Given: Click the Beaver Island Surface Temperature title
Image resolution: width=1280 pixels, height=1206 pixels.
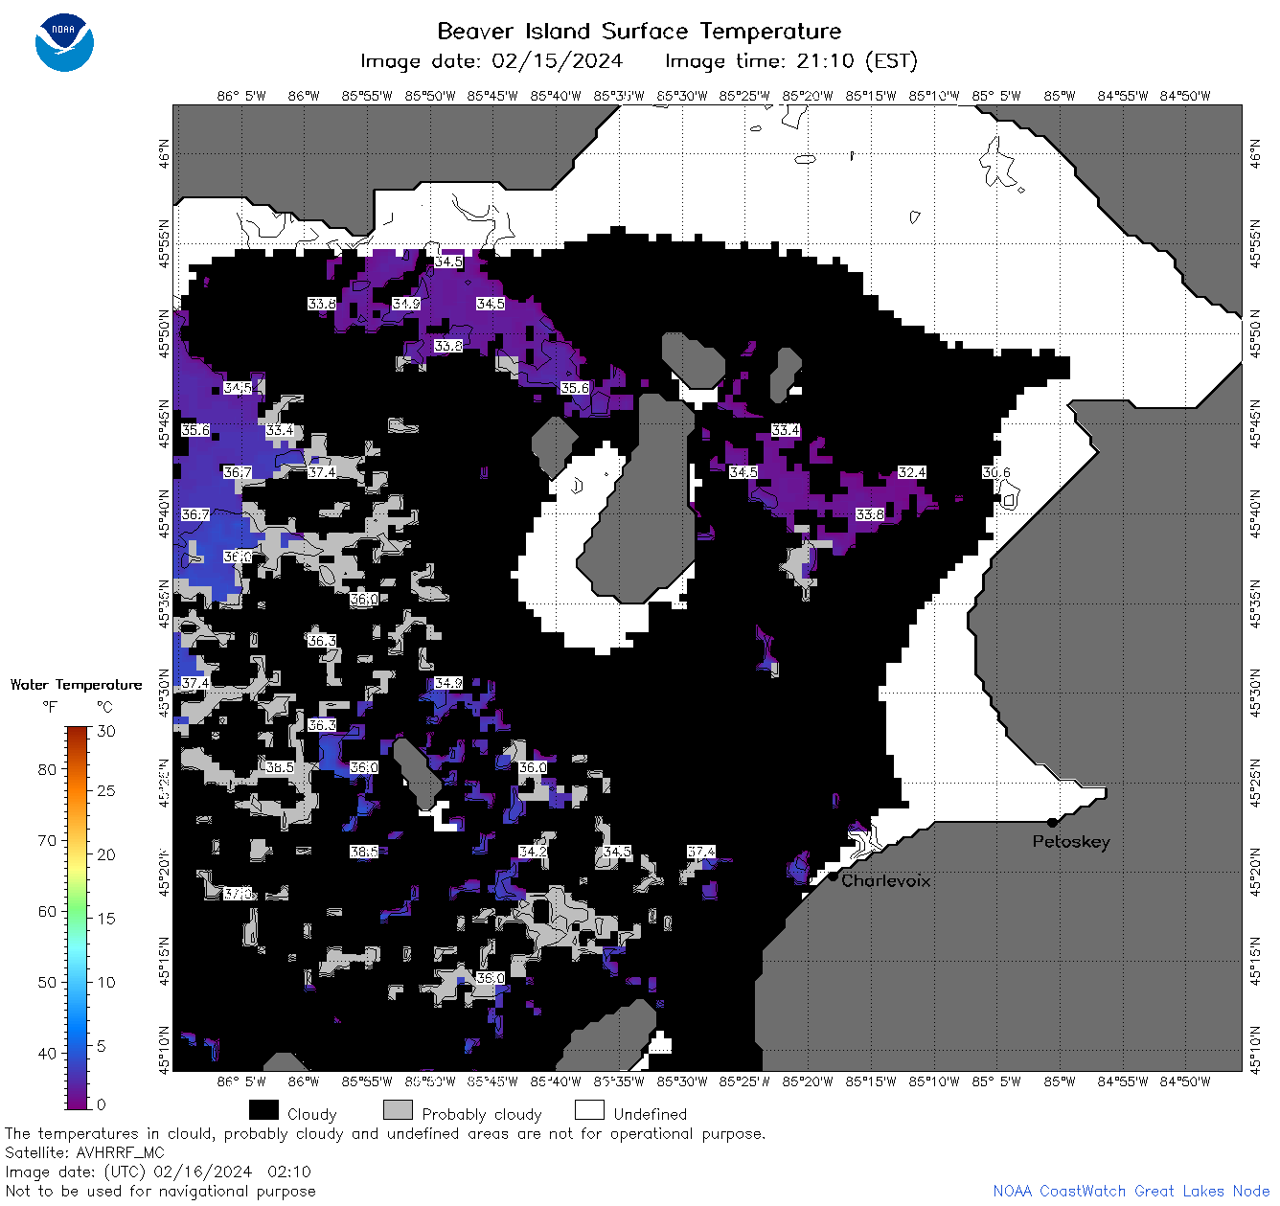Looking at the screenshot, I should (x=639, y=31).
